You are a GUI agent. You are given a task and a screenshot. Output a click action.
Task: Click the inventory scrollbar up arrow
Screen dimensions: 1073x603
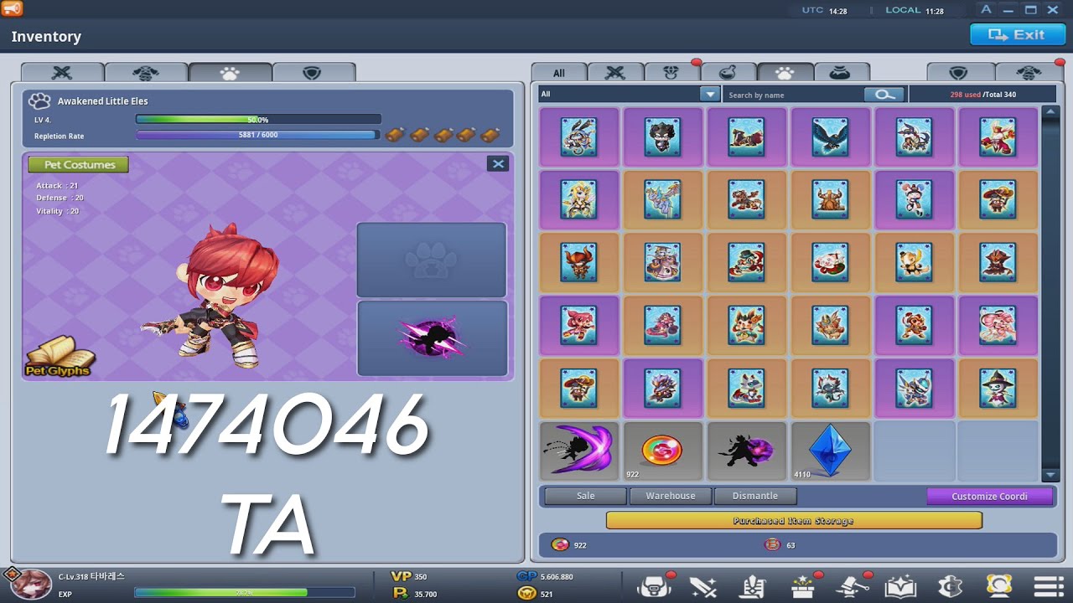click(x=1050, y=111)
